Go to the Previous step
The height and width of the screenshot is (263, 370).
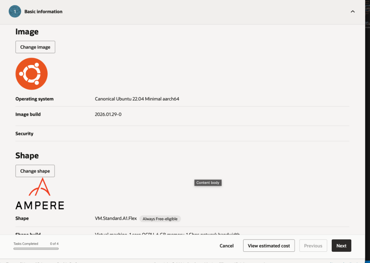[x=313, y=246]
